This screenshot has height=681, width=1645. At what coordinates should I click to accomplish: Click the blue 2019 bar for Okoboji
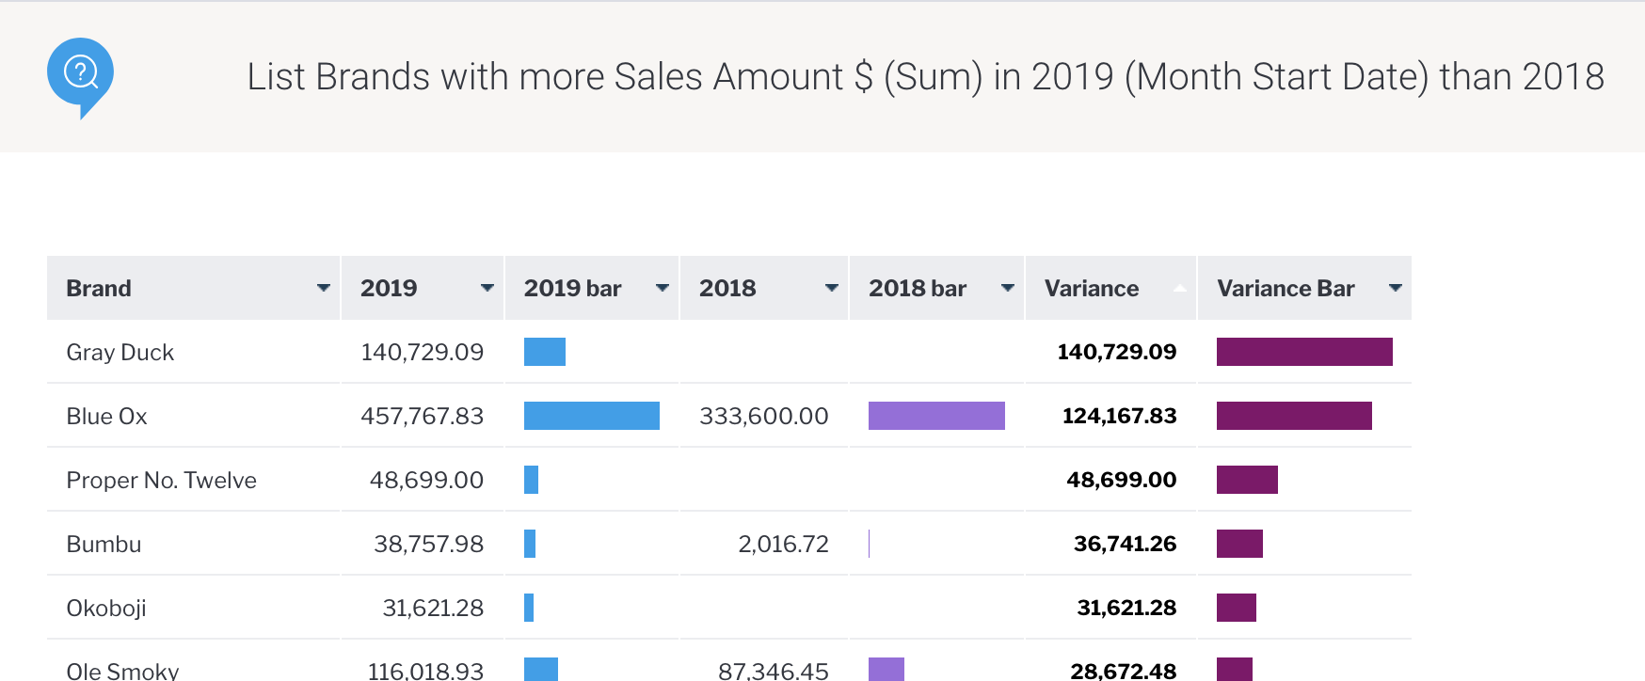point(529,608)
